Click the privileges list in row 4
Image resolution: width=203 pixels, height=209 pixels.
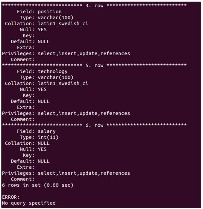click(x=84, y=53)
